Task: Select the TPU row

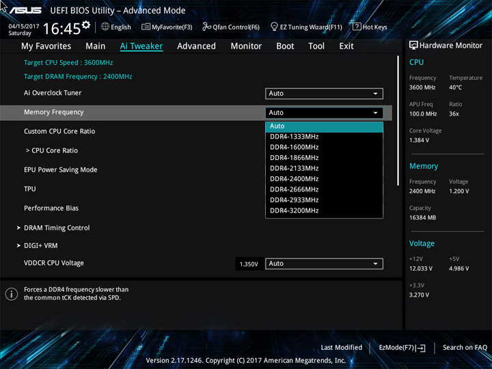Action: 196,189
